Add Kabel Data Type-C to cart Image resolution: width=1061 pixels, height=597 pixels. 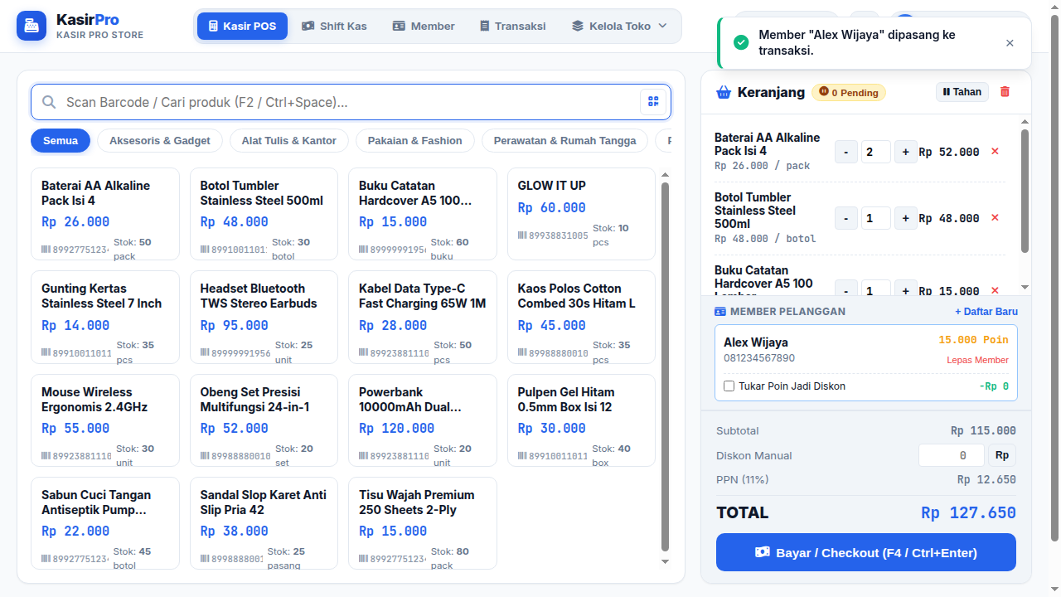point(423,318)
